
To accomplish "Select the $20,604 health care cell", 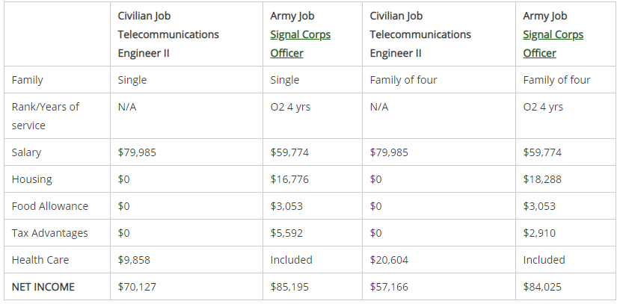I will (390, 260).
